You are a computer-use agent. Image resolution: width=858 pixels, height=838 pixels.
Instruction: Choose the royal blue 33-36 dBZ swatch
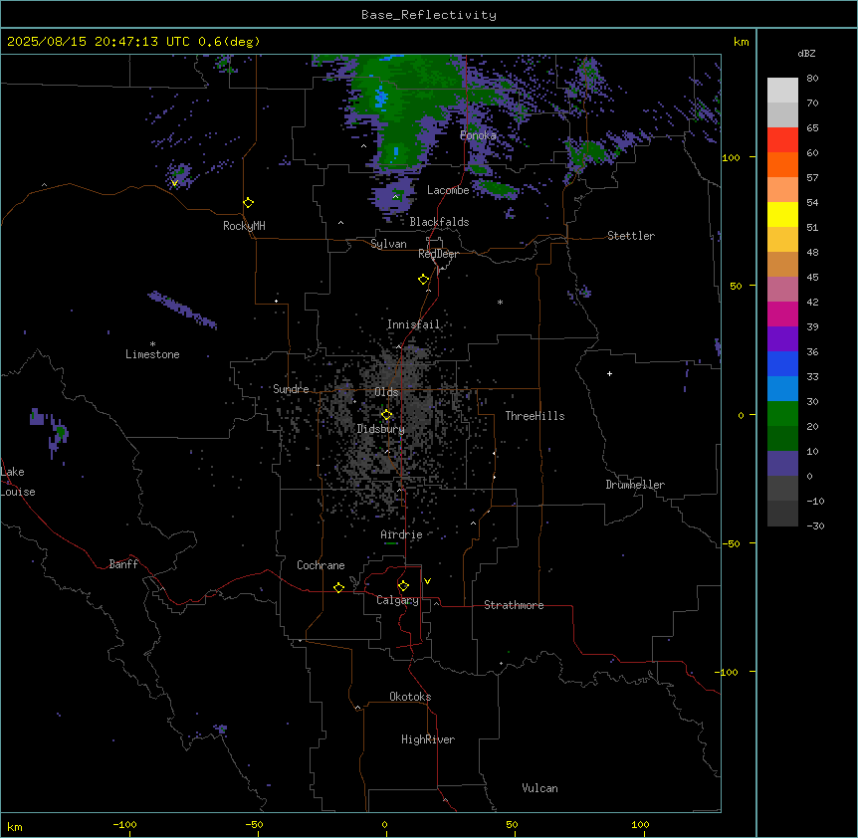pyautogui.click(x=782, y=363)
